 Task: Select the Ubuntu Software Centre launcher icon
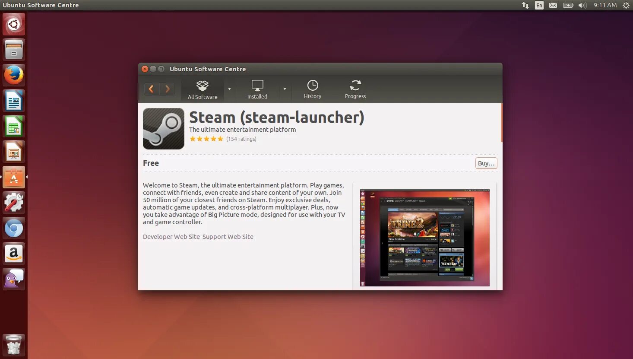tap(14, 177)
